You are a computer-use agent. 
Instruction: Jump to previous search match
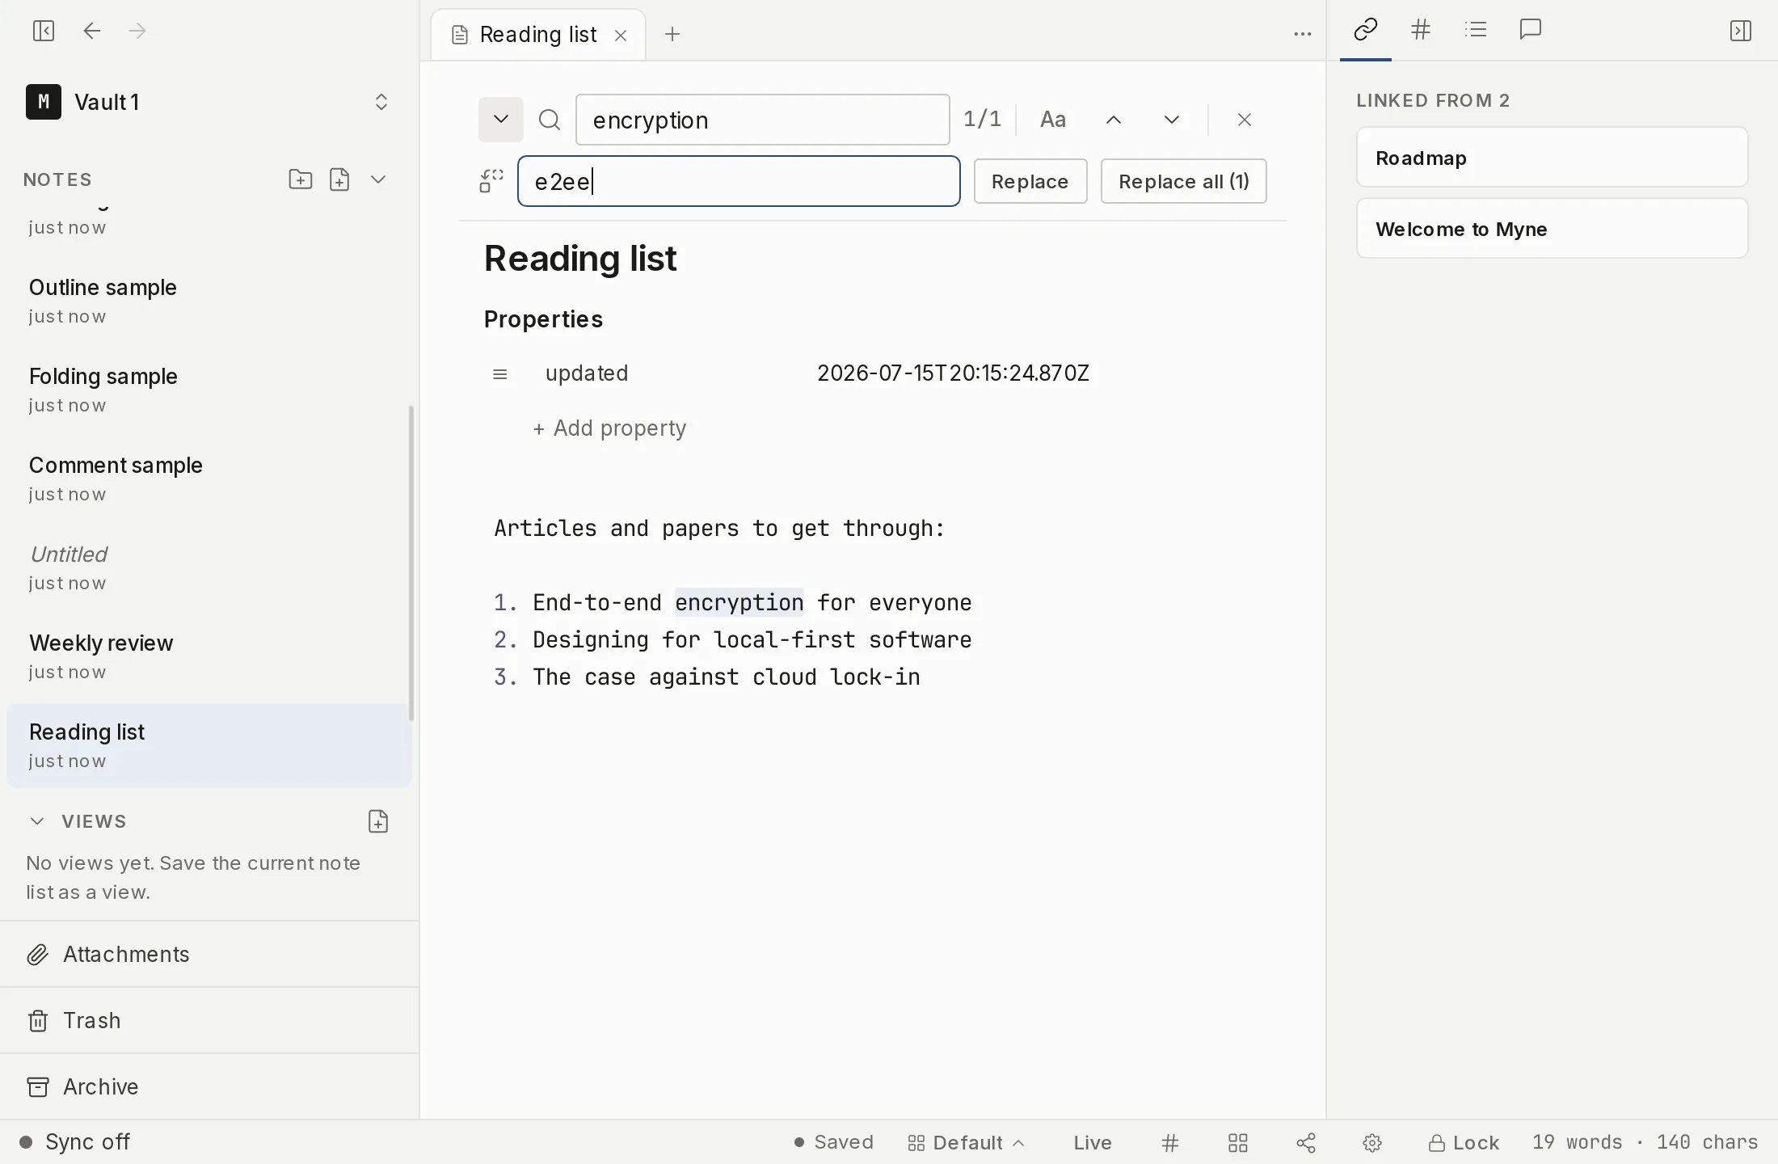(1114, 120)
